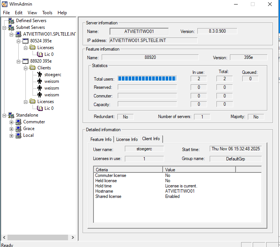Click the stoegerc client person icon
Screen dimensions: 280x247
point(40,75)
